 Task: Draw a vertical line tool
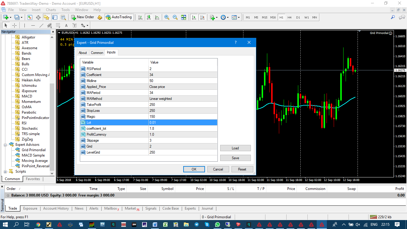(x=24, y=25)
